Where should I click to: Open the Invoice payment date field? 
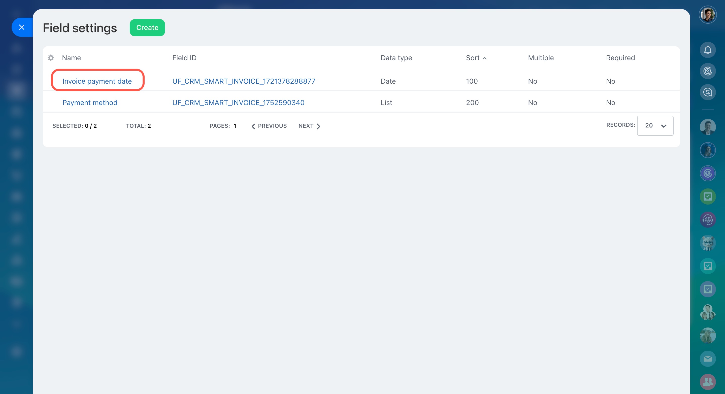97,81
